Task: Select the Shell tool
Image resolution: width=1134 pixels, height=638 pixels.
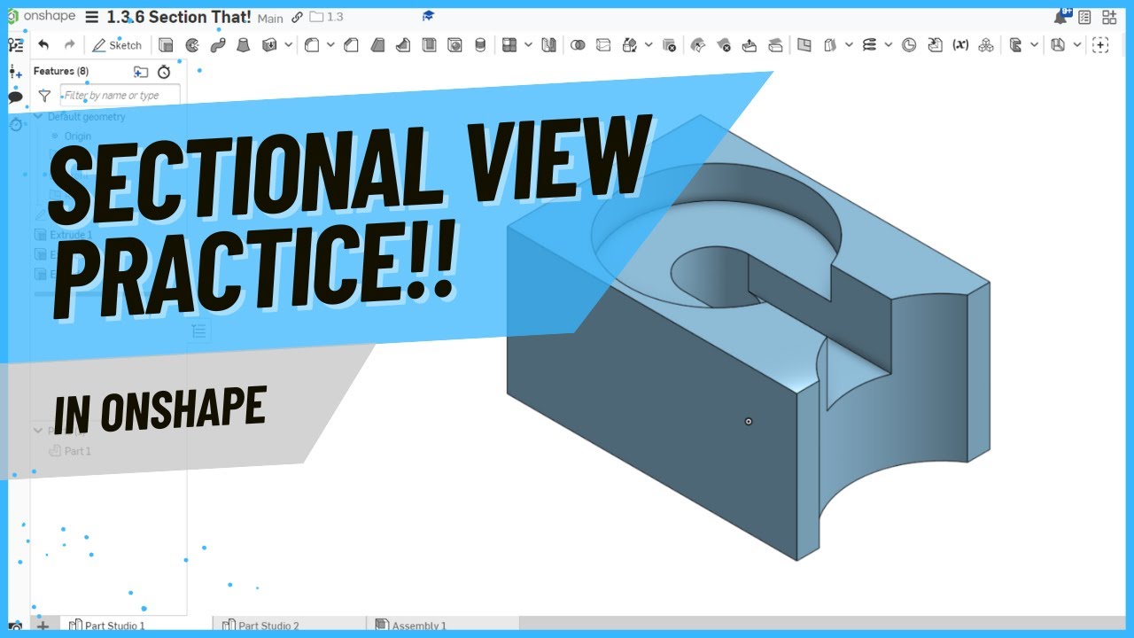Action: pyautogui.click(x=429, y=45)
